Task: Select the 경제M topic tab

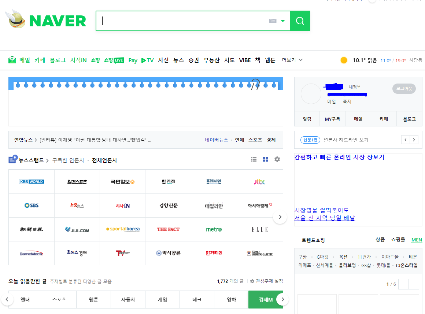Action: tap(266, 300)
